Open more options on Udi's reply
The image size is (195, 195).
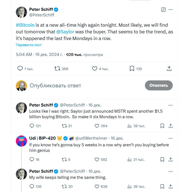[x=171, y=139]
